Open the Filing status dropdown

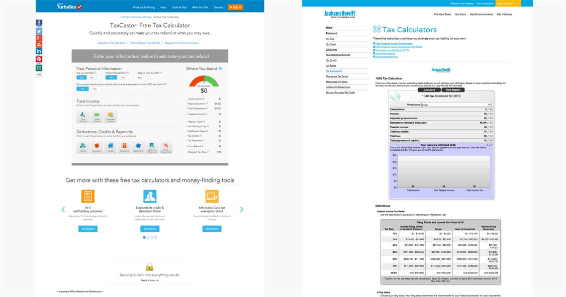[456, 105]
